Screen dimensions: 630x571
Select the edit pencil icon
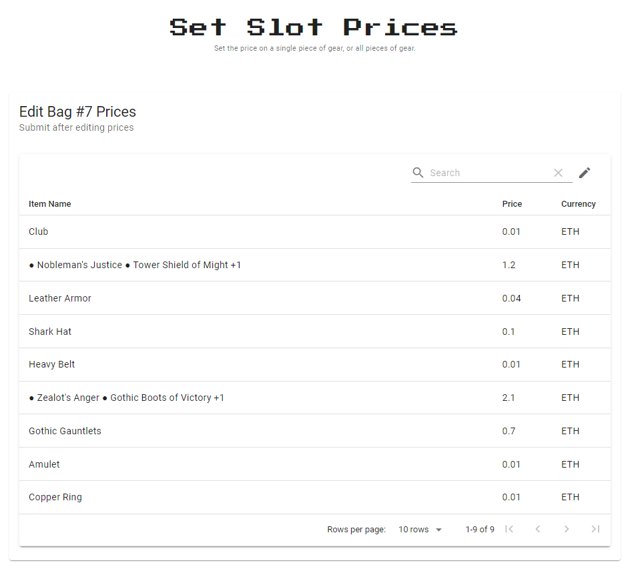[x=584, y=172]
